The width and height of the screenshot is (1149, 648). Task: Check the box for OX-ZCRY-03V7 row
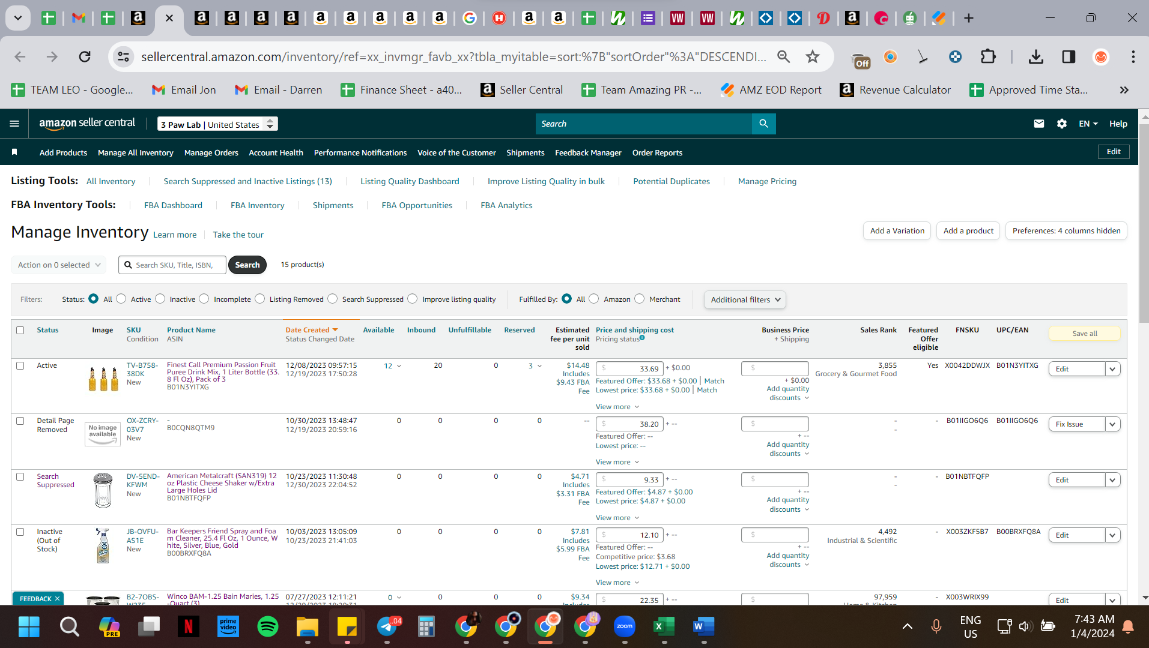click(x=20, y=421)
